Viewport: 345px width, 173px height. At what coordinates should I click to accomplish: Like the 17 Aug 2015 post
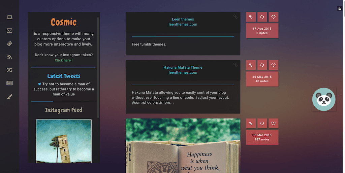point(274,17)
